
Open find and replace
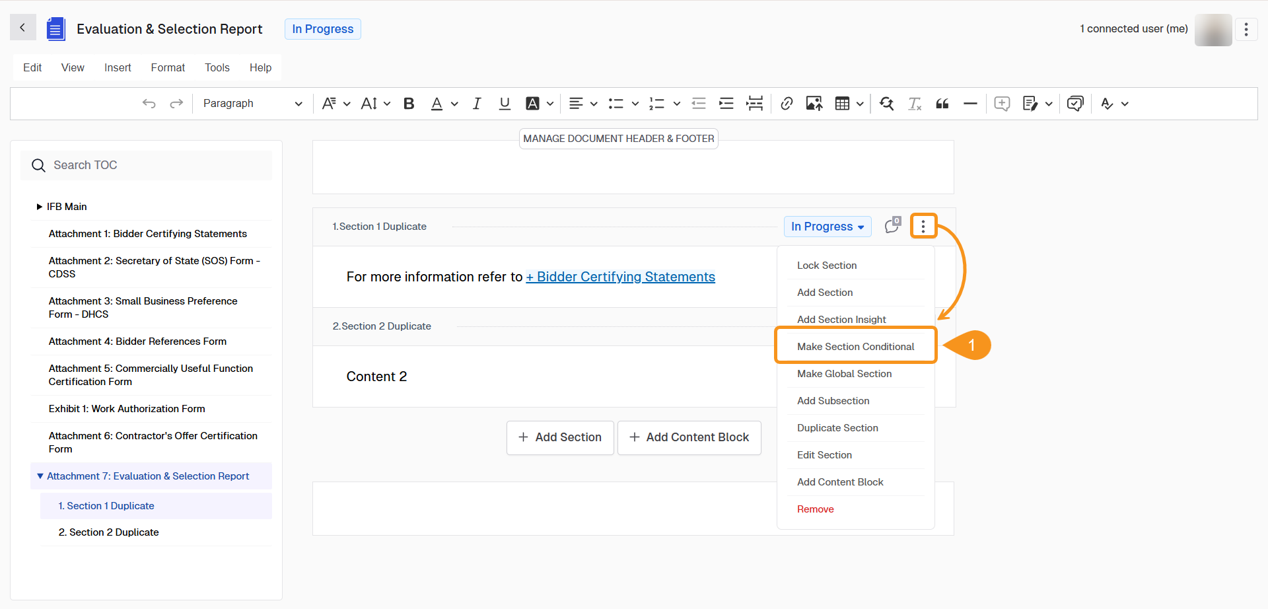point(886,103)
